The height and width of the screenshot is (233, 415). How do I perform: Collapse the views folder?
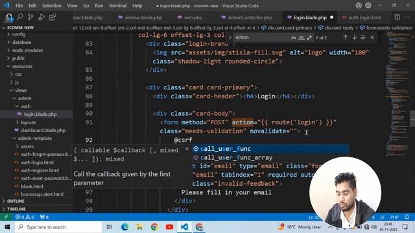[36, 90]
